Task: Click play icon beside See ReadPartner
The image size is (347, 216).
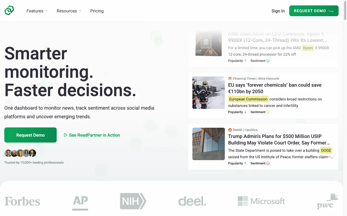Action: pos(65,135)
